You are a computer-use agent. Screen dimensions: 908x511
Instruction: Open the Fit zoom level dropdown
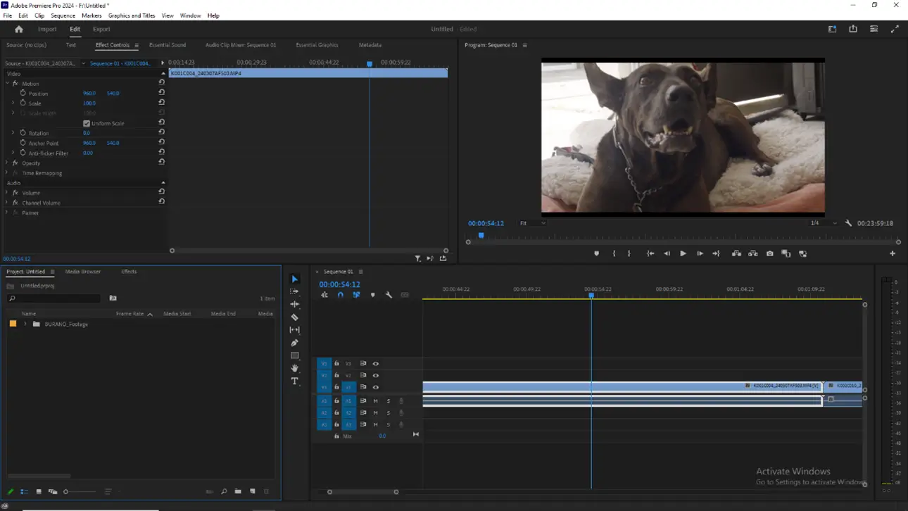click(x=532, y=223)
